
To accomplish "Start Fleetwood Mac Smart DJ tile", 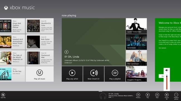I will 40,58.
